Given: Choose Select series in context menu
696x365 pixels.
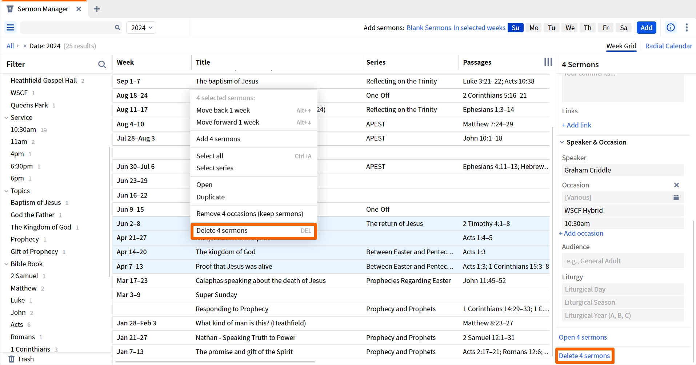Looking at the screenshot, I should point(254,168).
